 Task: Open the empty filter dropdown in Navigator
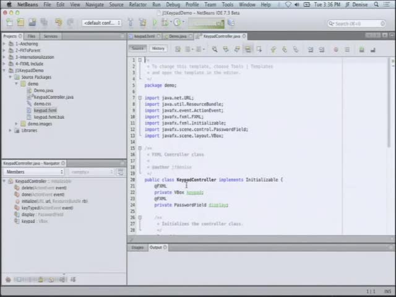(91, 172)
